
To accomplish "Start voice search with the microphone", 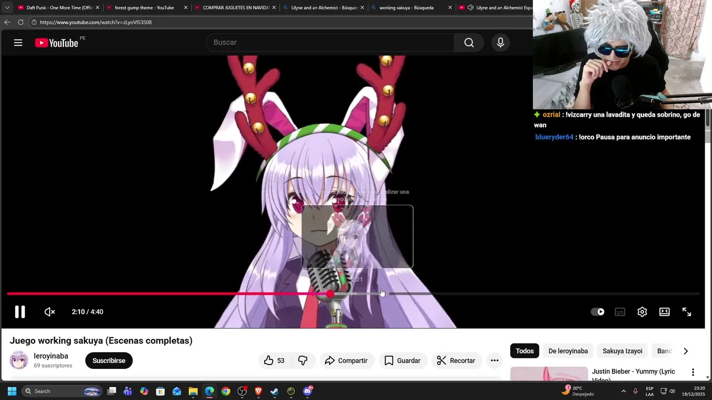I will pos(501,43).
